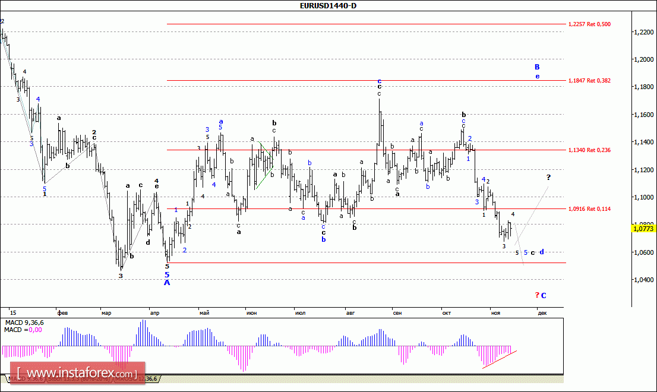The image size is (657, 392).
Task: Select the red trendline under MACD histogram
Action: pyautogui.click(x=499, y=360)
